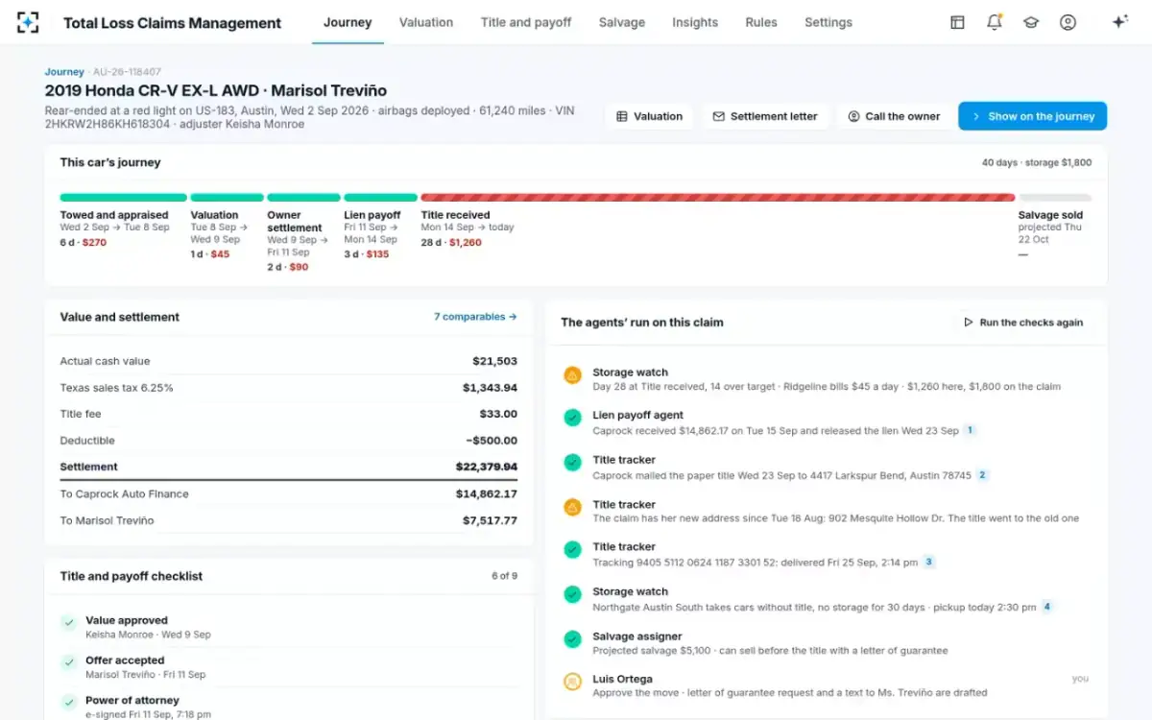Select the red striped Title received bar
1152x720 pixels.
(718, 198)
